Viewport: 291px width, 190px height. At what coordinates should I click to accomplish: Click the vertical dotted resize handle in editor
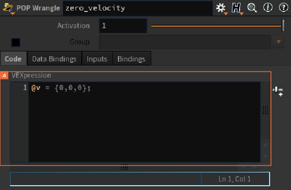(265, 110)
